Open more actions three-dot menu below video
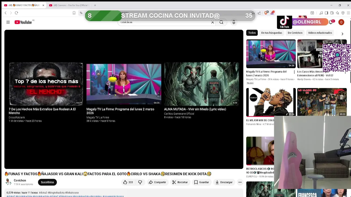The width and height of the screenshot is (351, 197). [240, 182]
